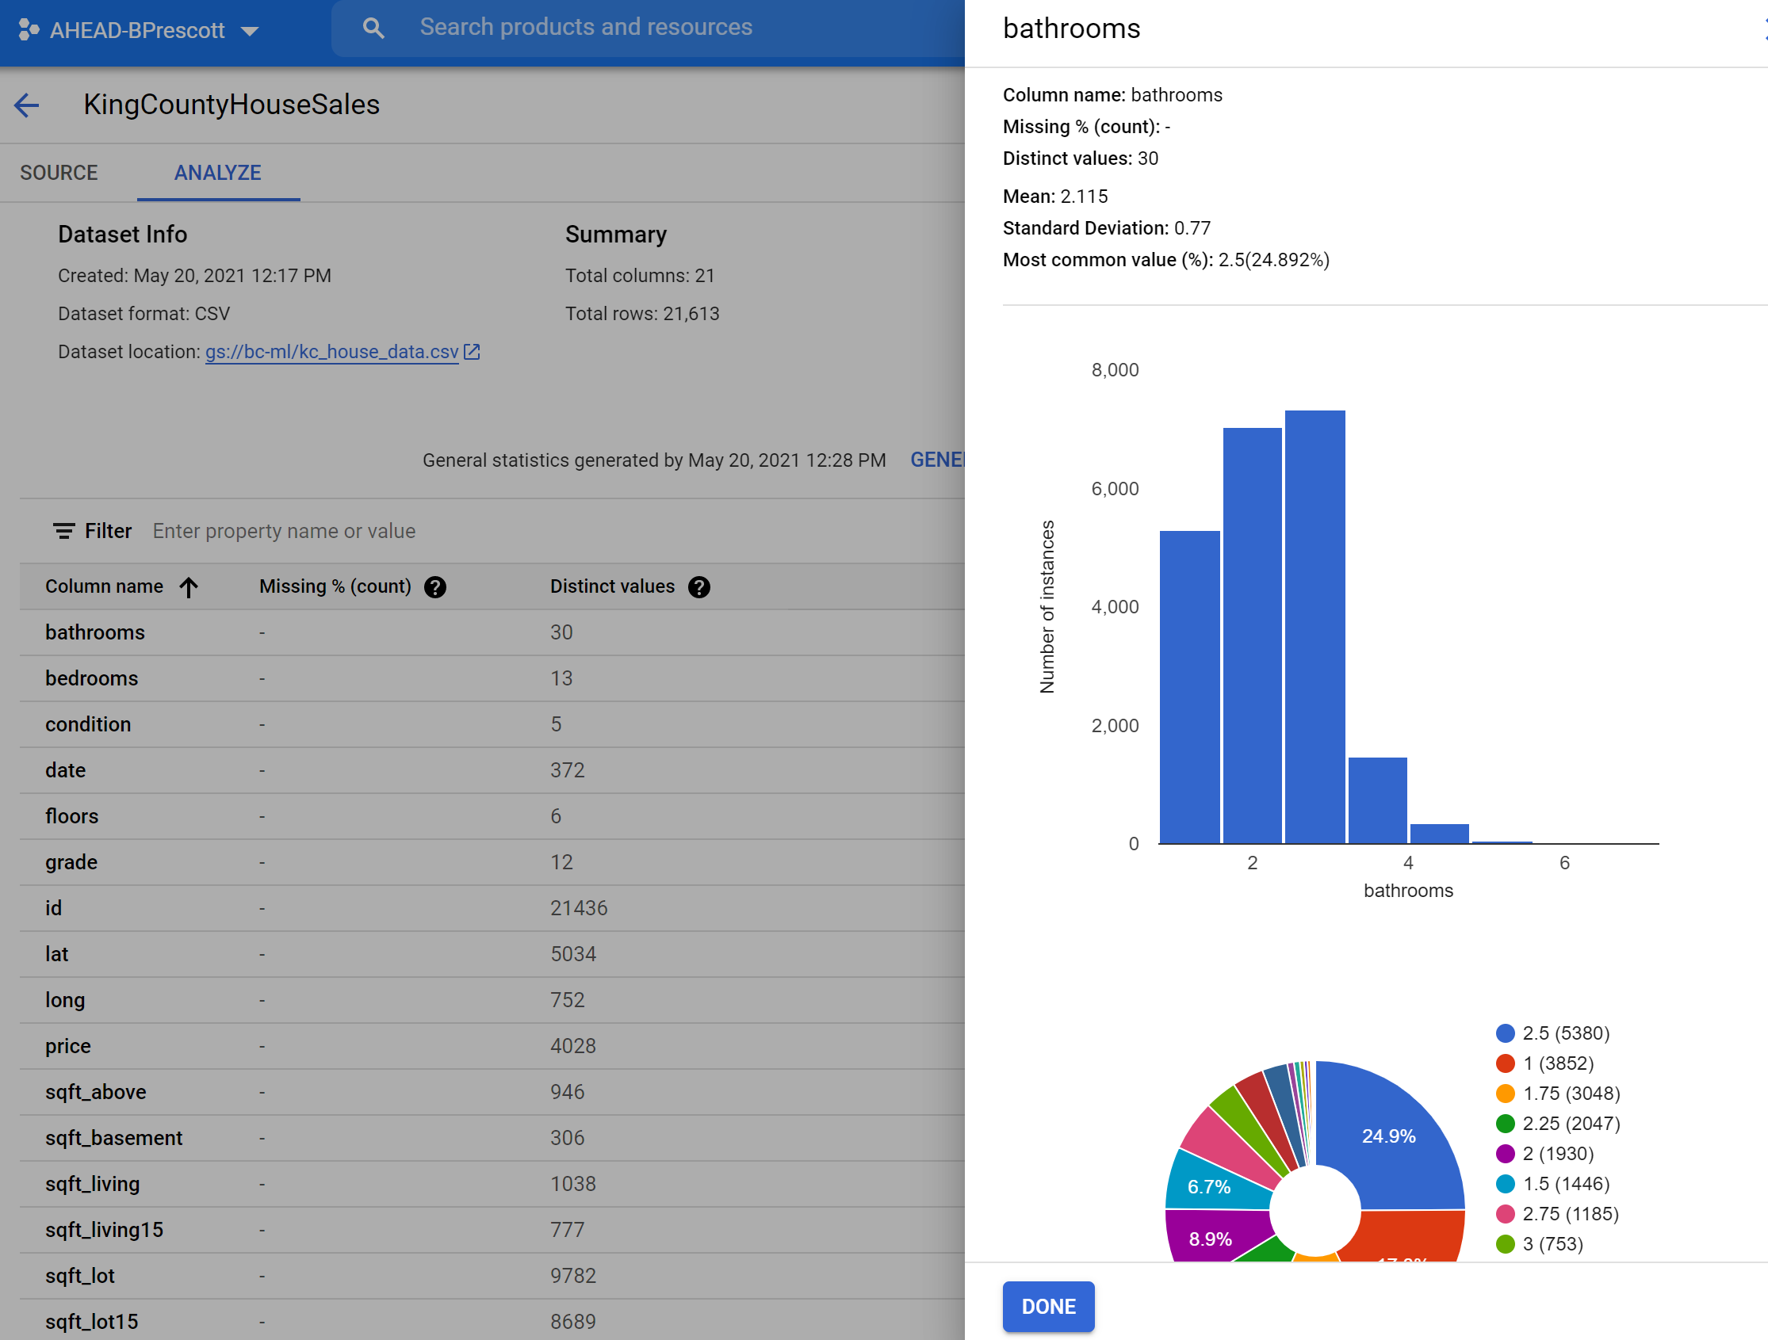
Task: Click the external link icon beside dataset location
Action: 473,352
